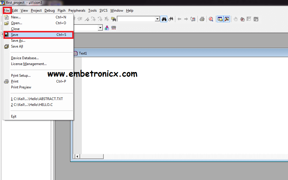The image size is (288, 180).
Task: Click the previous bookmark icon
Action: point(100,19)
